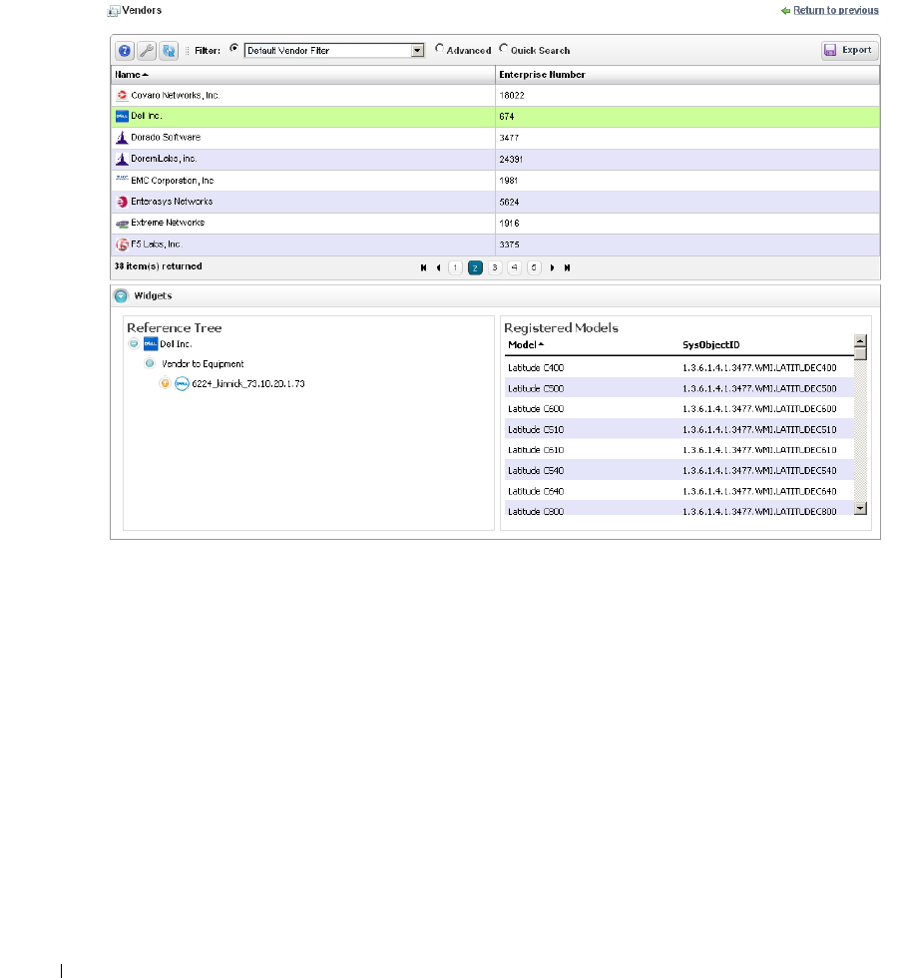Select the Enterasys Networks row

tap(495, 202)
